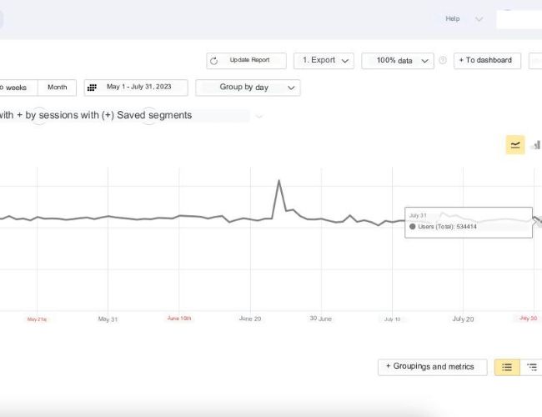Click the Groupings and metrics button
This screenshot has height=417, width=542.
(431, 367)
